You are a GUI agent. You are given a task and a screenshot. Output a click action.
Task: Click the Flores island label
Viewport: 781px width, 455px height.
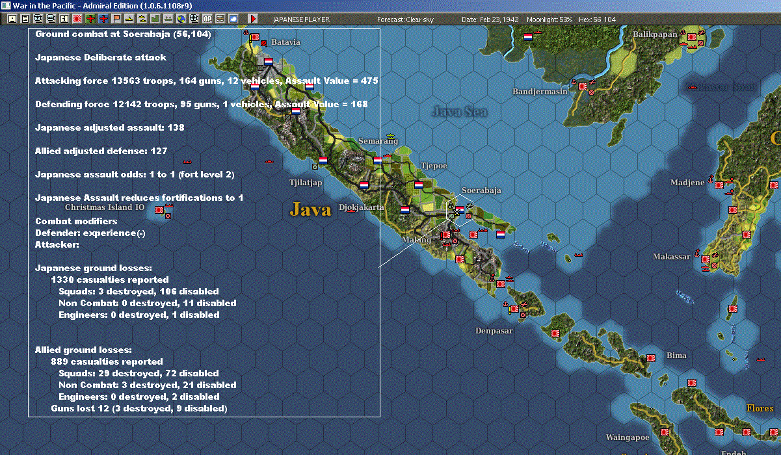pos(760,408)
